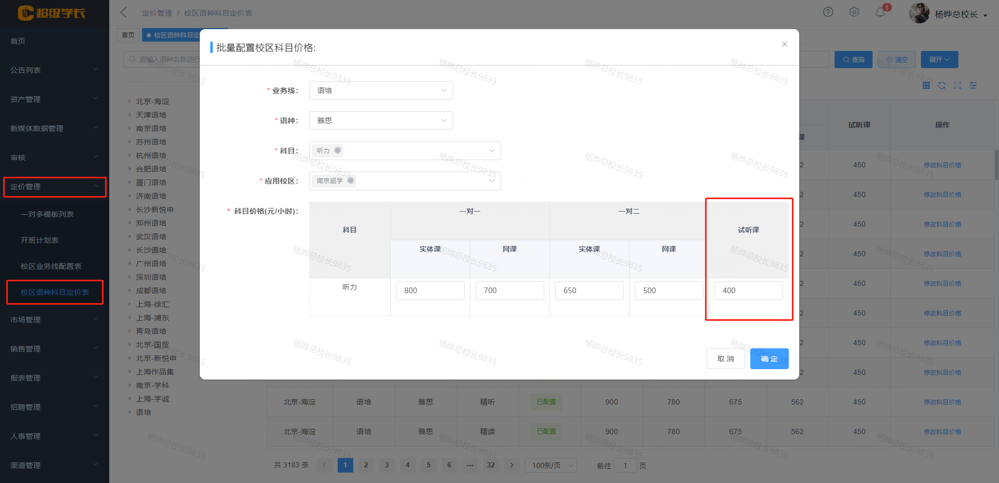Click the 确定 confirm button
This screenshot has height=483, width=999.
click(769, 358)
